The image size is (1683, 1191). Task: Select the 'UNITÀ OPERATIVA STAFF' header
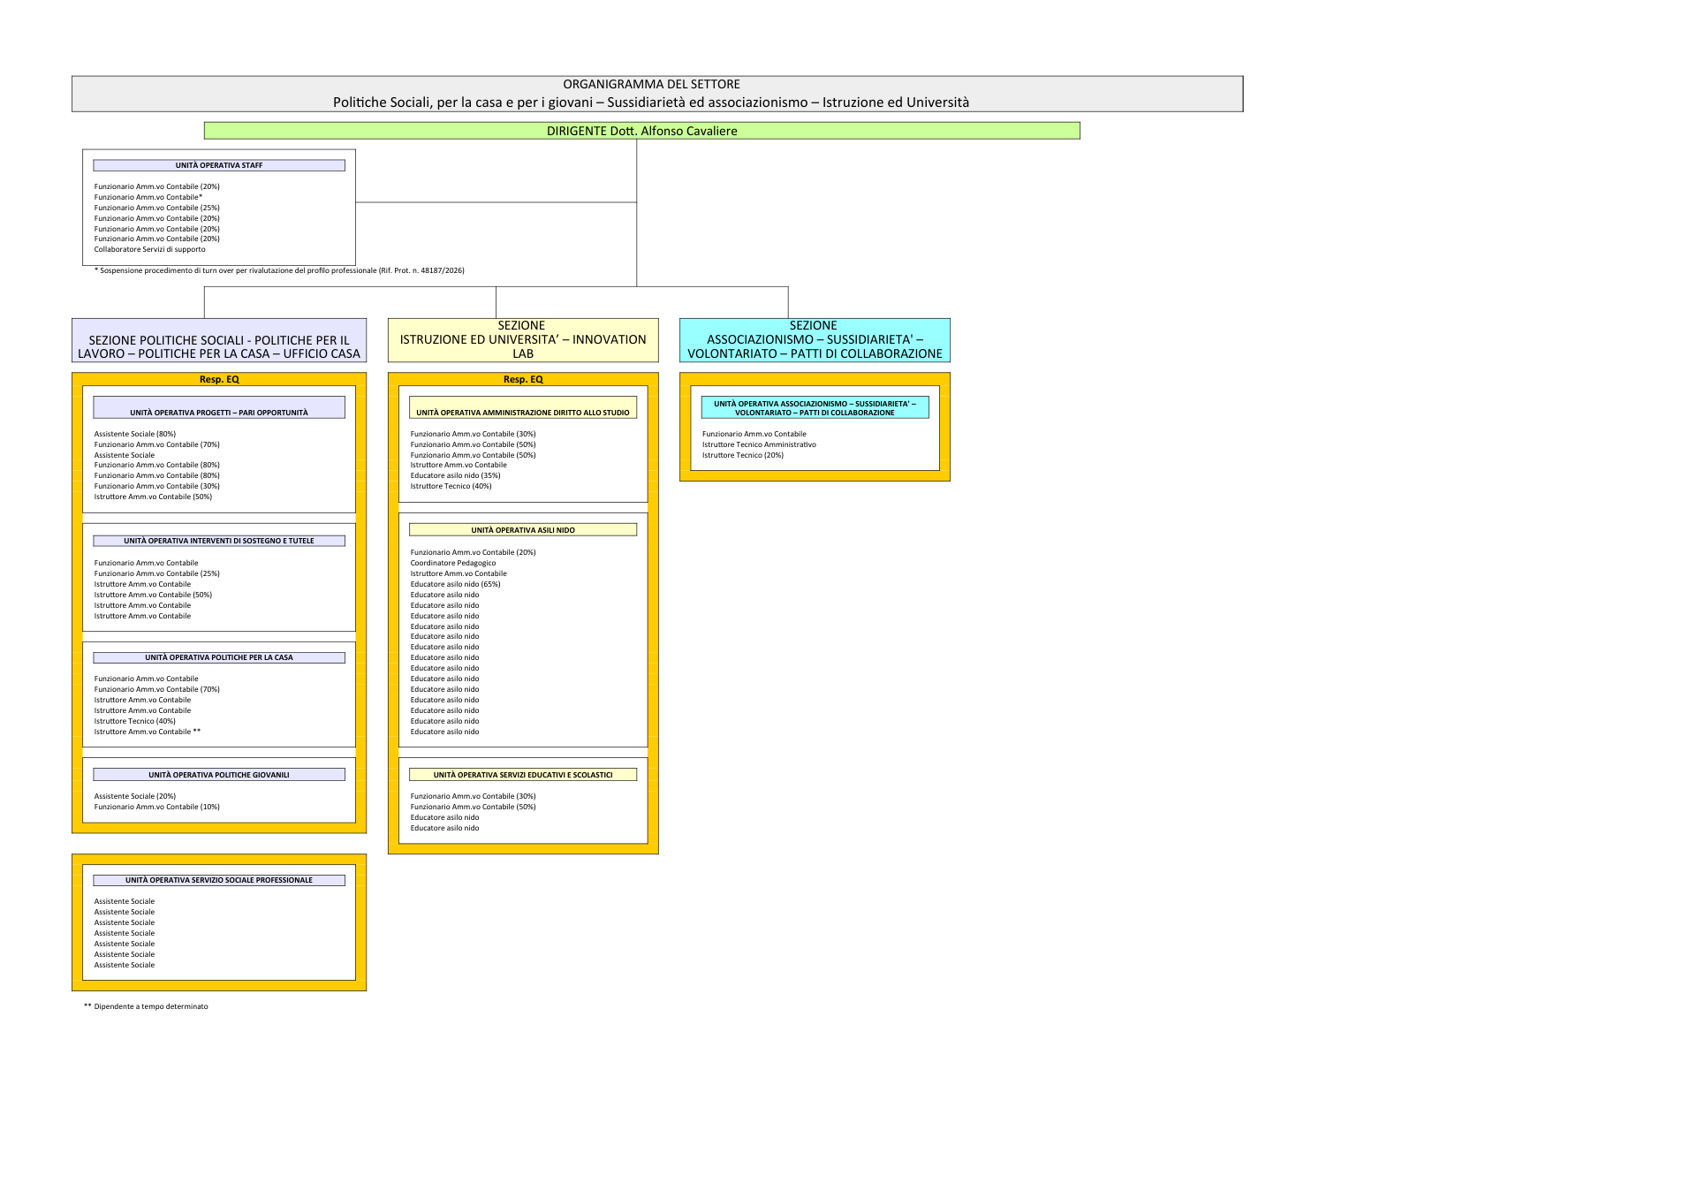coord(219,165)
